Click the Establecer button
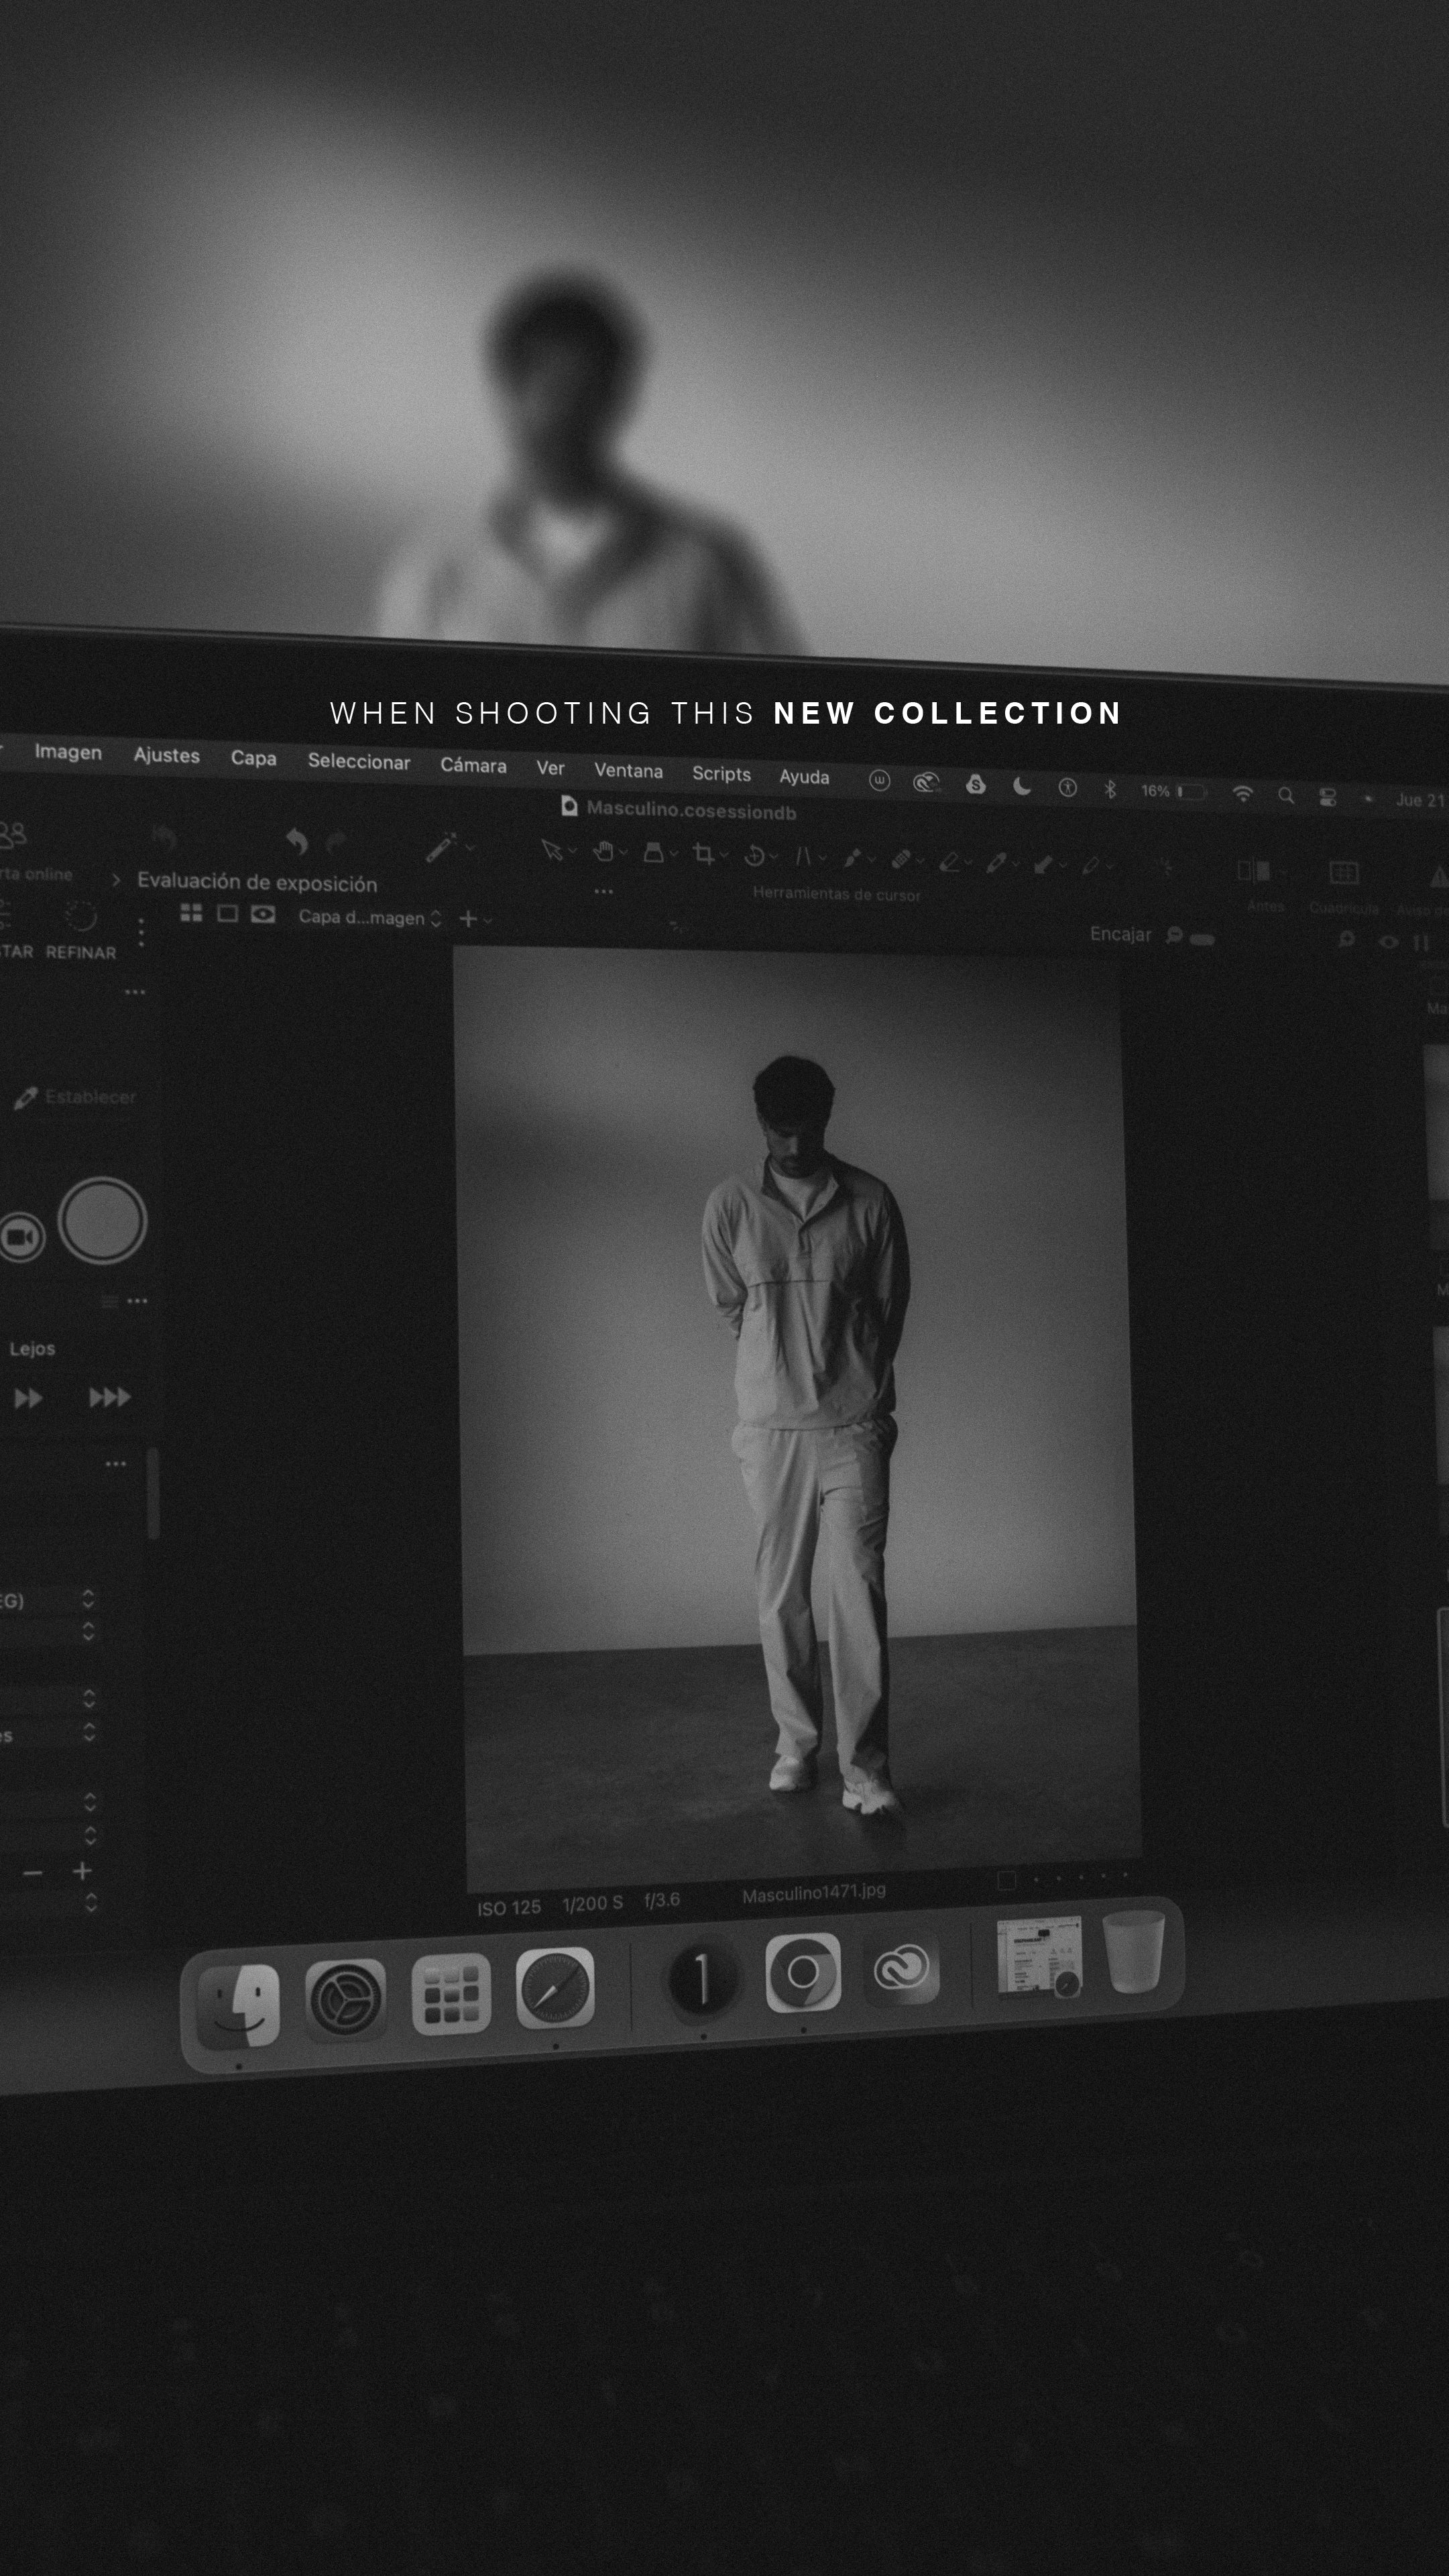 click(90, 1097)
